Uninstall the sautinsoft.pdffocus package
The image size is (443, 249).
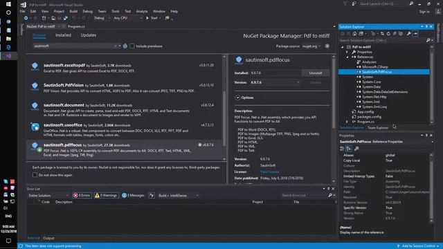(316, 73)
